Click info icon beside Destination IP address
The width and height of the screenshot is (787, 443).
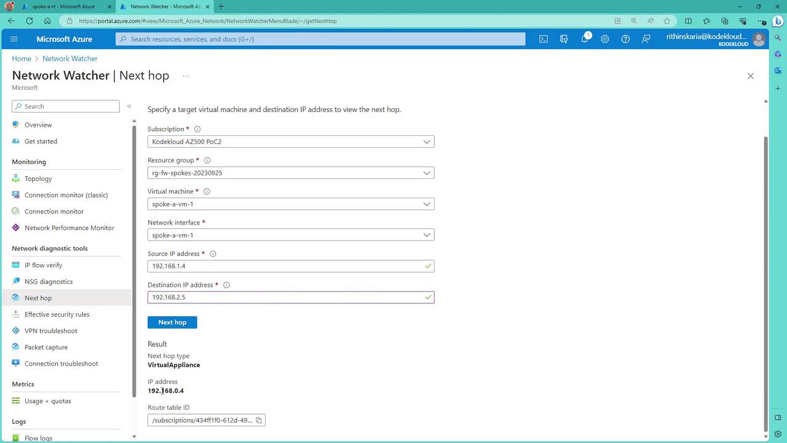(x=226, y=285)
